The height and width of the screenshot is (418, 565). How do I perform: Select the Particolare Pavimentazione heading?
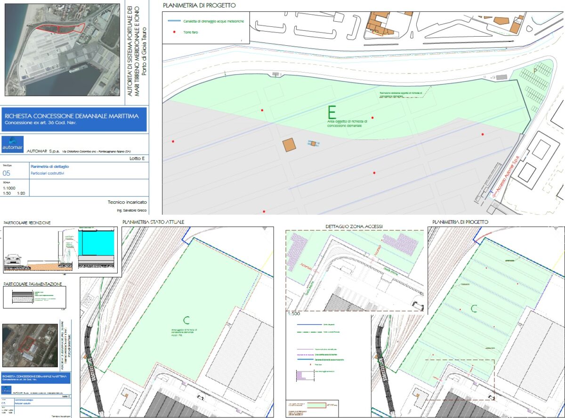tap(32, 285)
